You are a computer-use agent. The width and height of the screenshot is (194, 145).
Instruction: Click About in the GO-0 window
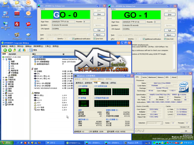(99, 35)
